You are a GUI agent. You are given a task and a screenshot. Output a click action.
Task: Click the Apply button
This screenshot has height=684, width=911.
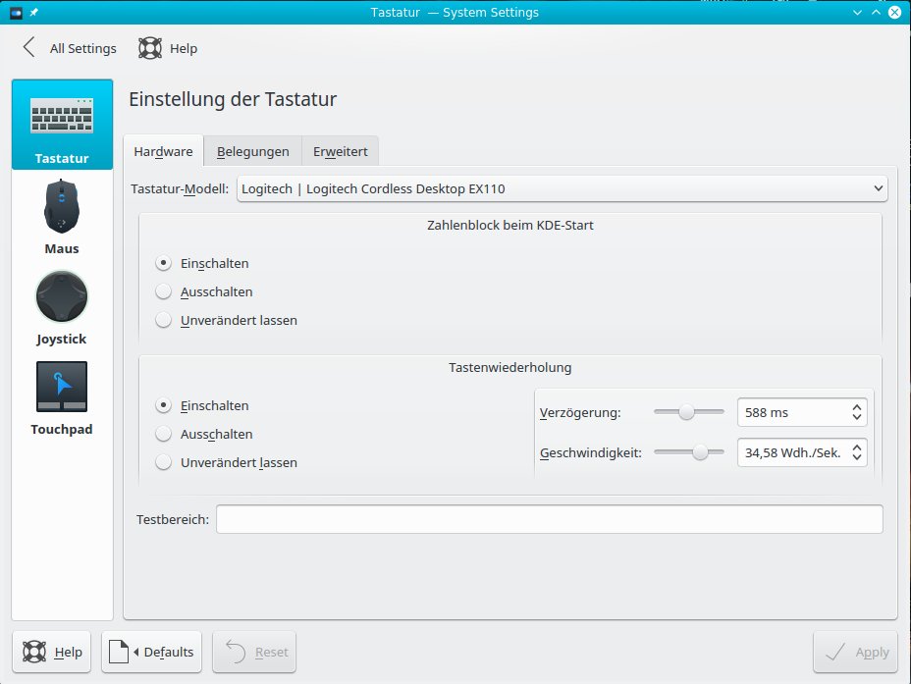click(855, 652)
